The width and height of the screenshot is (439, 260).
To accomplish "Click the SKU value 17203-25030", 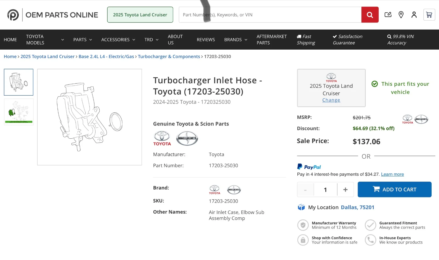I will coord(223,201).
